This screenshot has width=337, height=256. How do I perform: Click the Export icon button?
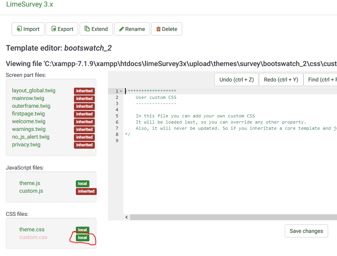[x=62, y=29]
